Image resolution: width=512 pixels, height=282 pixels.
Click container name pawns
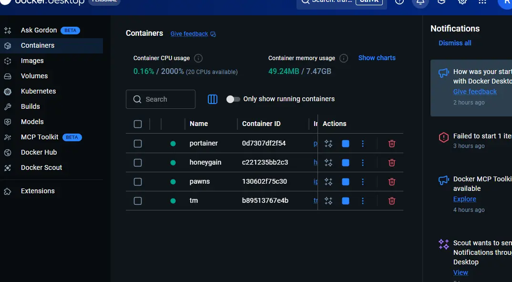click(200, 182)
